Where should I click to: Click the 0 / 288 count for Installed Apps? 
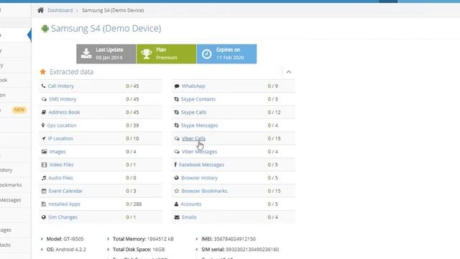[x=134, y=204]
